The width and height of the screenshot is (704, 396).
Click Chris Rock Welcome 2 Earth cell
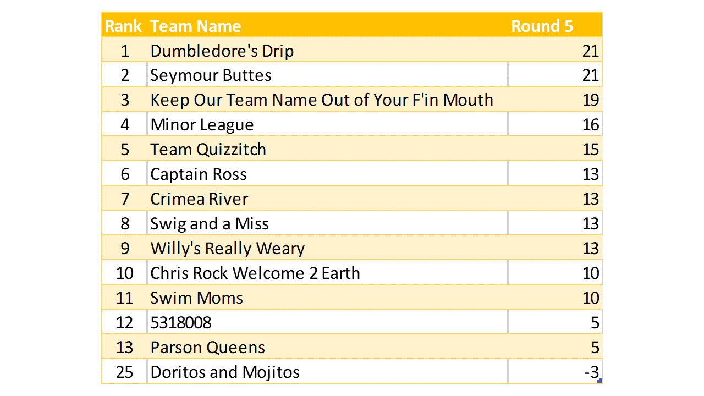[x=255, y=273]
